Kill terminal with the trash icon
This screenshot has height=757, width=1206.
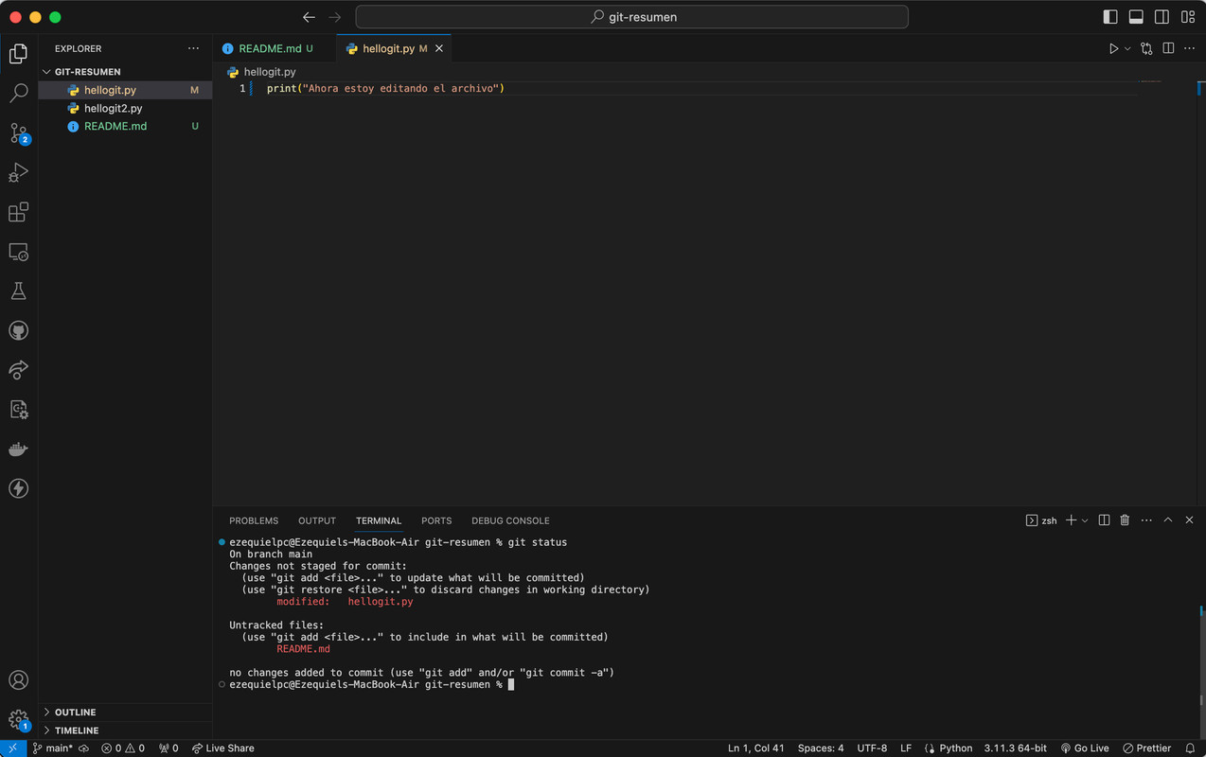(x=1125, y=520)
